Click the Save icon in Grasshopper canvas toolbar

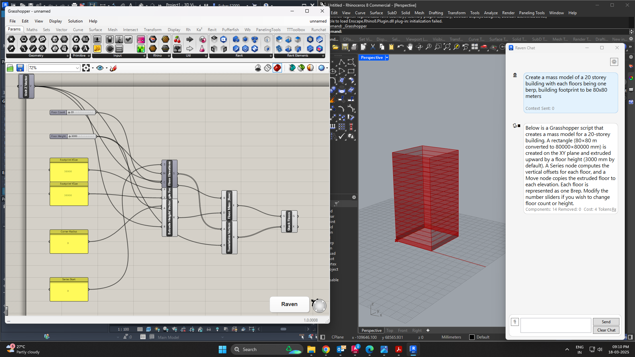[x=20, y=68]
